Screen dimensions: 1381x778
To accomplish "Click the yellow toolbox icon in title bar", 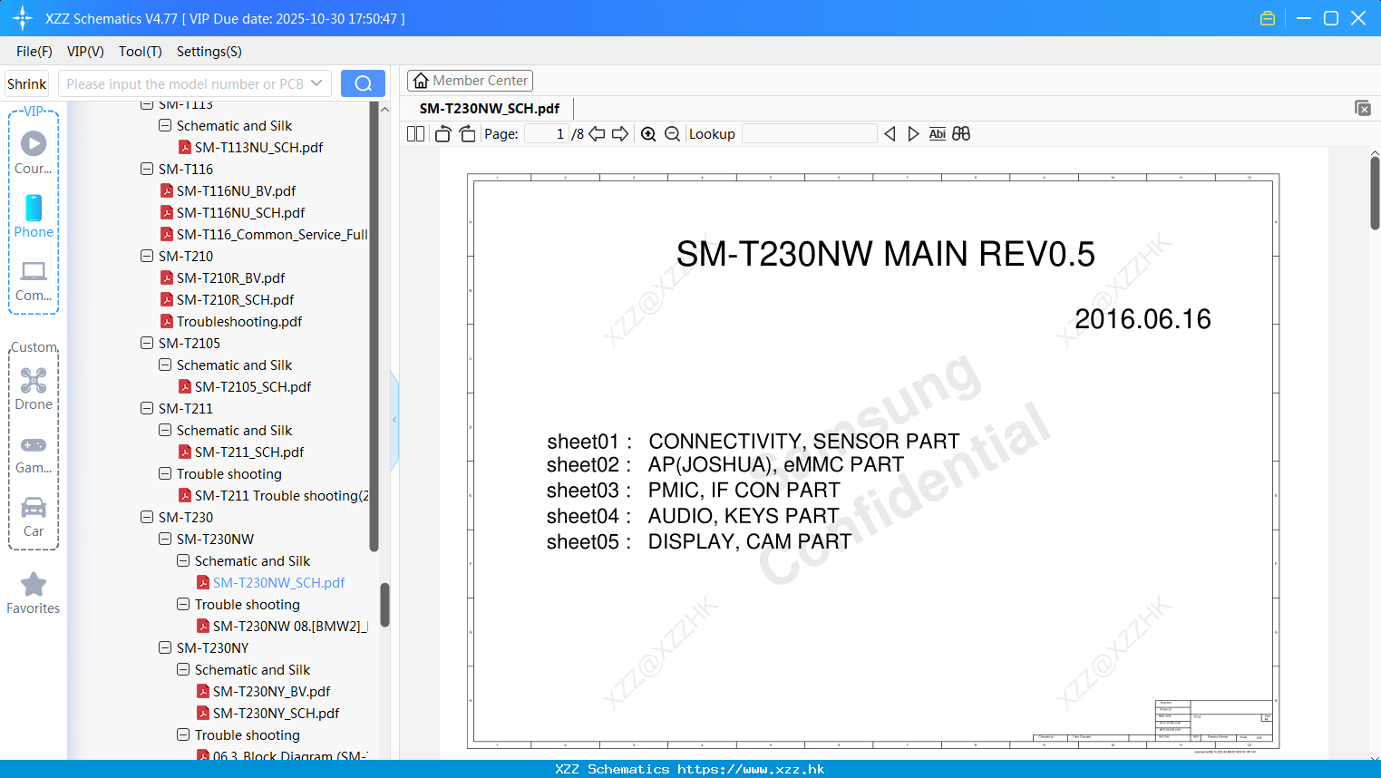I will coord(1268,18).
